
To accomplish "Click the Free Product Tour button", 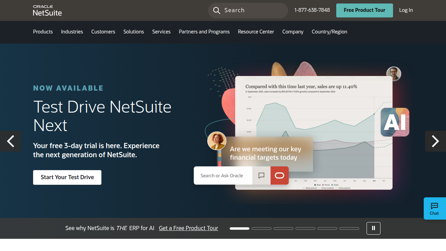I will (x=364, y=10).
